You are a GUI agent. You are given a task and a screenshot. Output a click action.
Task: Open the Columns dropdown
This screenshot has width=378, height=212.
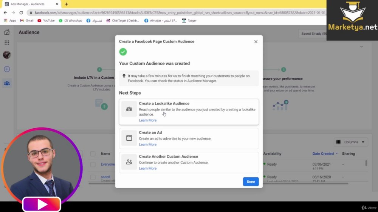click(x=350, y=142)
